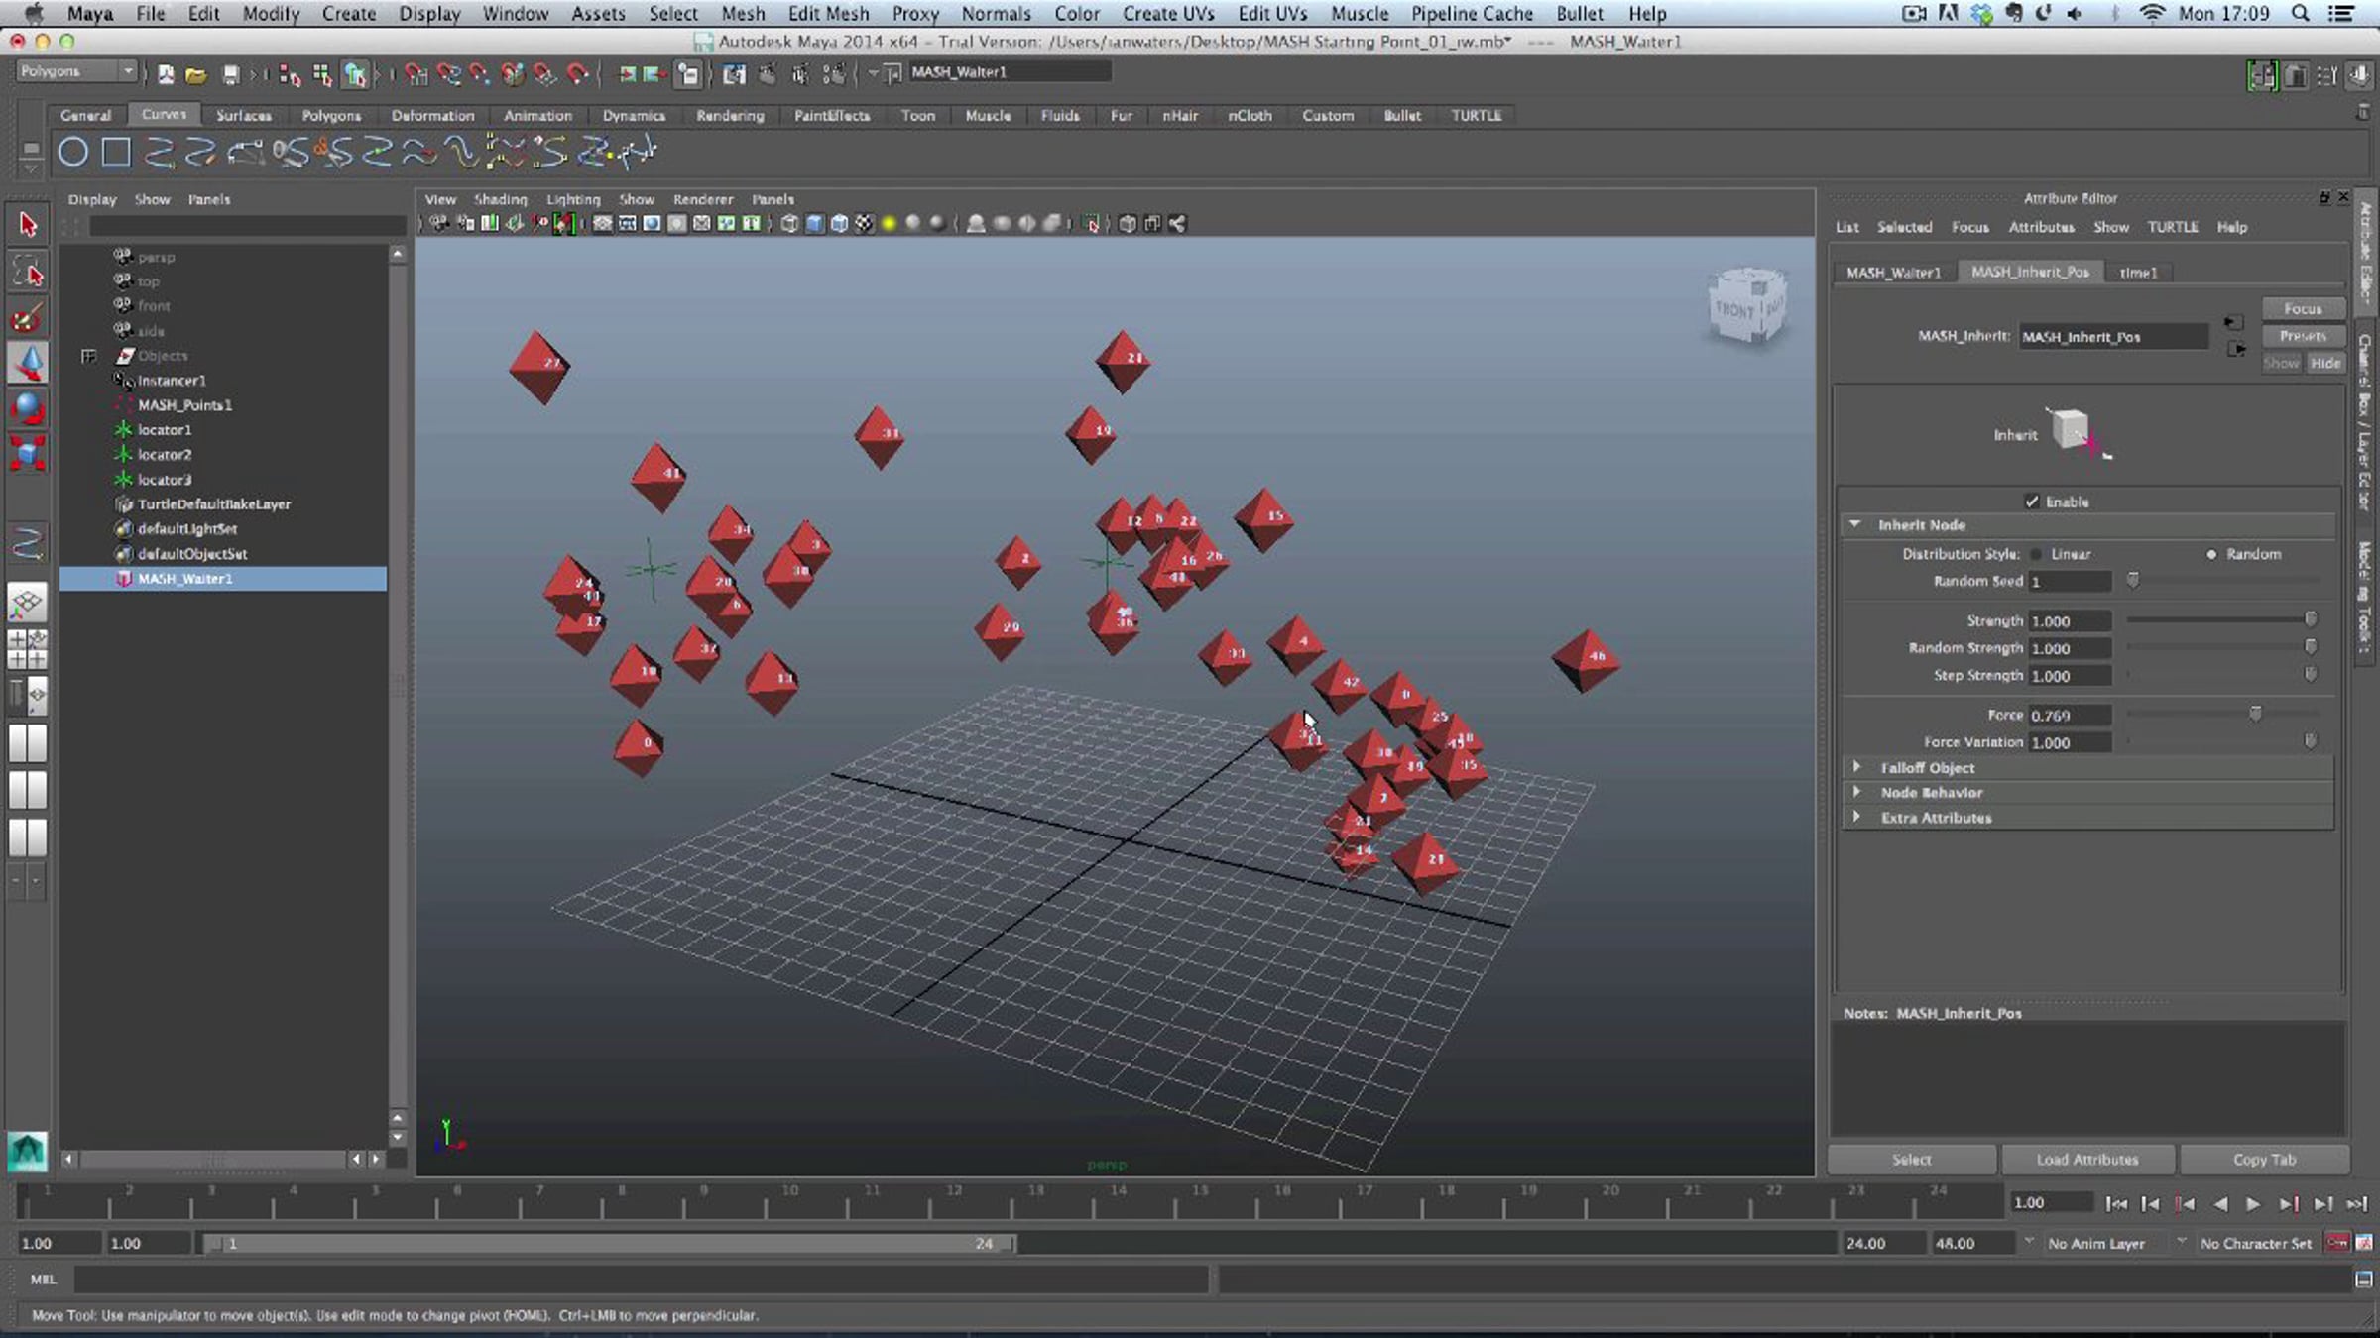Toggle the Enable checkbox
The height and width of the screenshot is (1338, 2380).
[2032, 502]
